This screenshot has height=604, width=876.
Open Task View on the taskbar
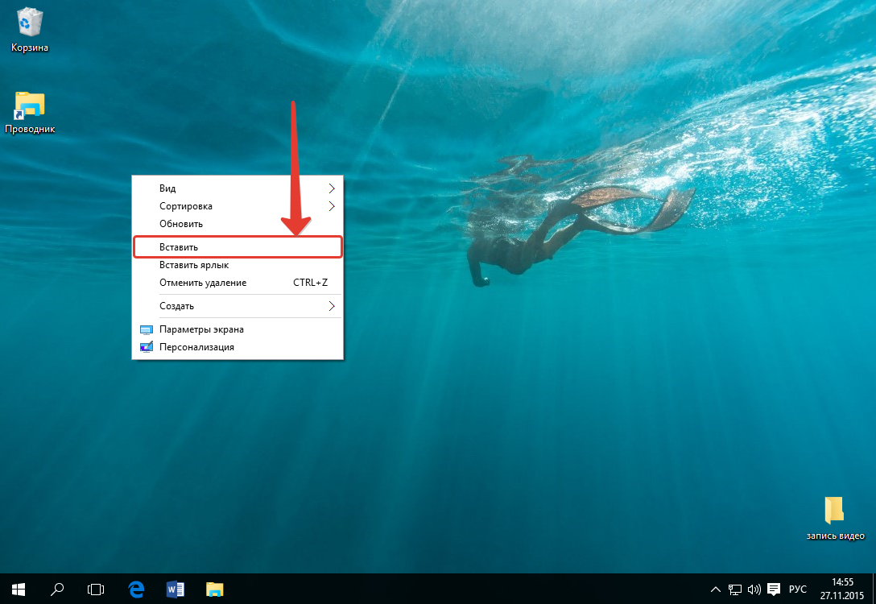tap(96, 590)
